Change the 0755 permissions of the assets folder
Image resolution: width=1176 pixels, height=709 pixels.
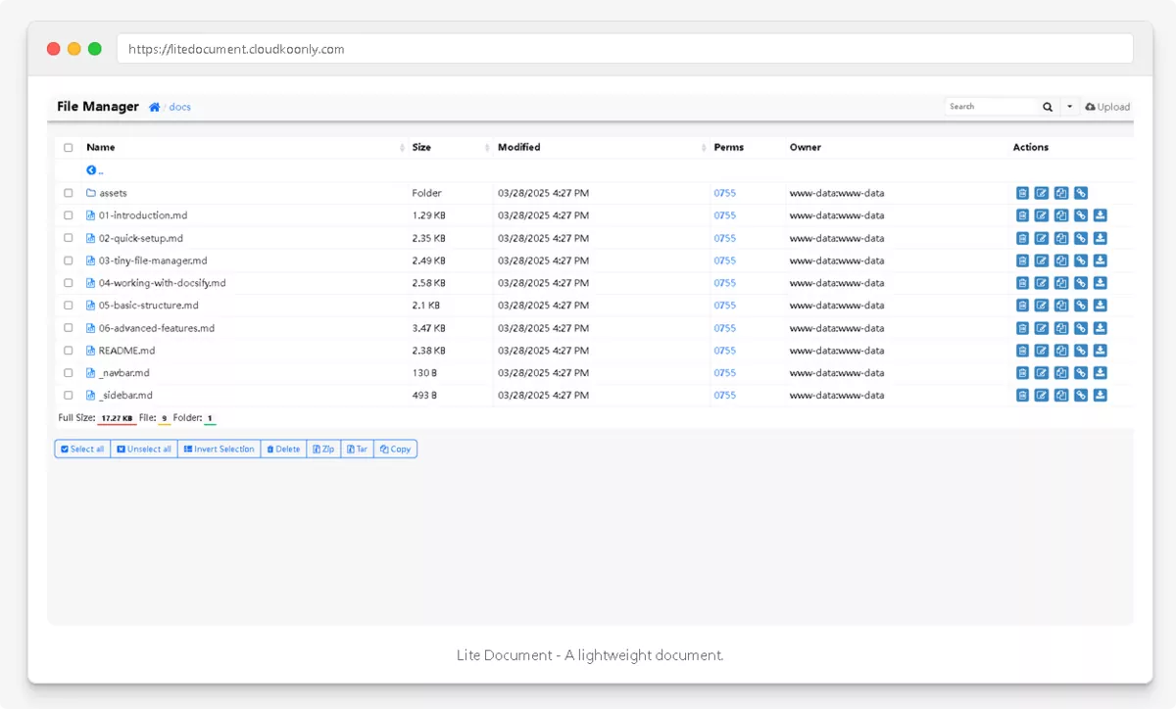(x=724, y=193)
